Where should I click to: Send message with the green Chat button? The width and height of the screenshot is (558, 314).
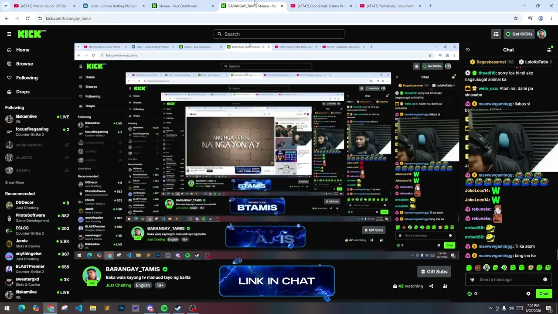click(544, 294)
